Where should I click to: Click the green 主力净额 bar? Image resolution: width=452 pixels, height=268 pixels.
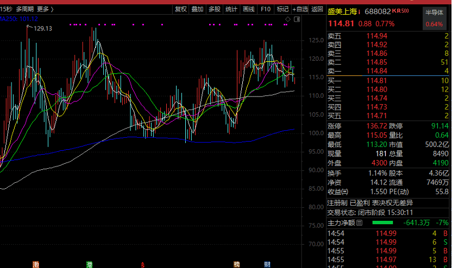pyautogui.click(x=382, y=222)
